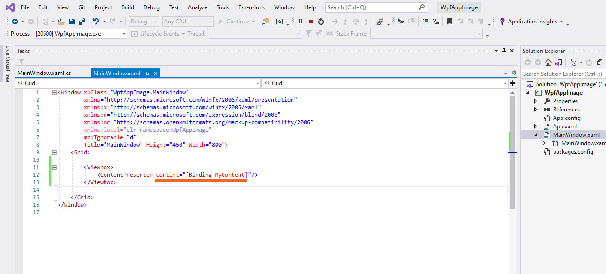This screenshot has width=606, height=274.
Task: Open the Debug menu
Action: (151, 7)
